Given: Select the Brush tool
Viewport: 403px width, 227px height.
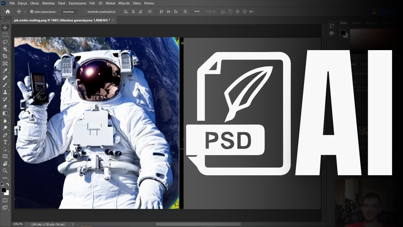Looking at the screenshot, I should coord(5,85).
